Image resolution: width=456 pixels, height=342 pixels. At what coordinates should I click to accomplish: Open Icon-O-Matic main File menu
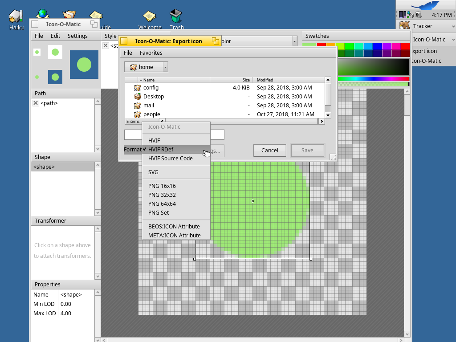pos(39,36)
